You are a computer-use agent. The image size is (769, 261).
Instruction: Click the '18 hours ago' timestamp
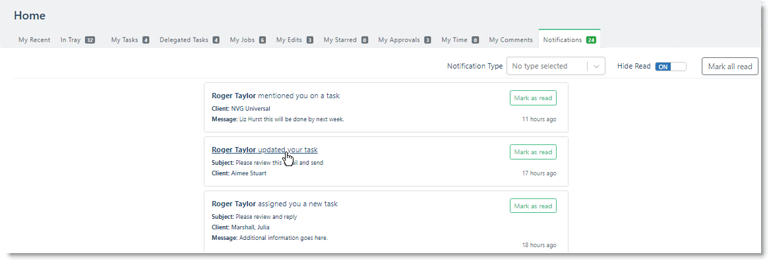539,245
